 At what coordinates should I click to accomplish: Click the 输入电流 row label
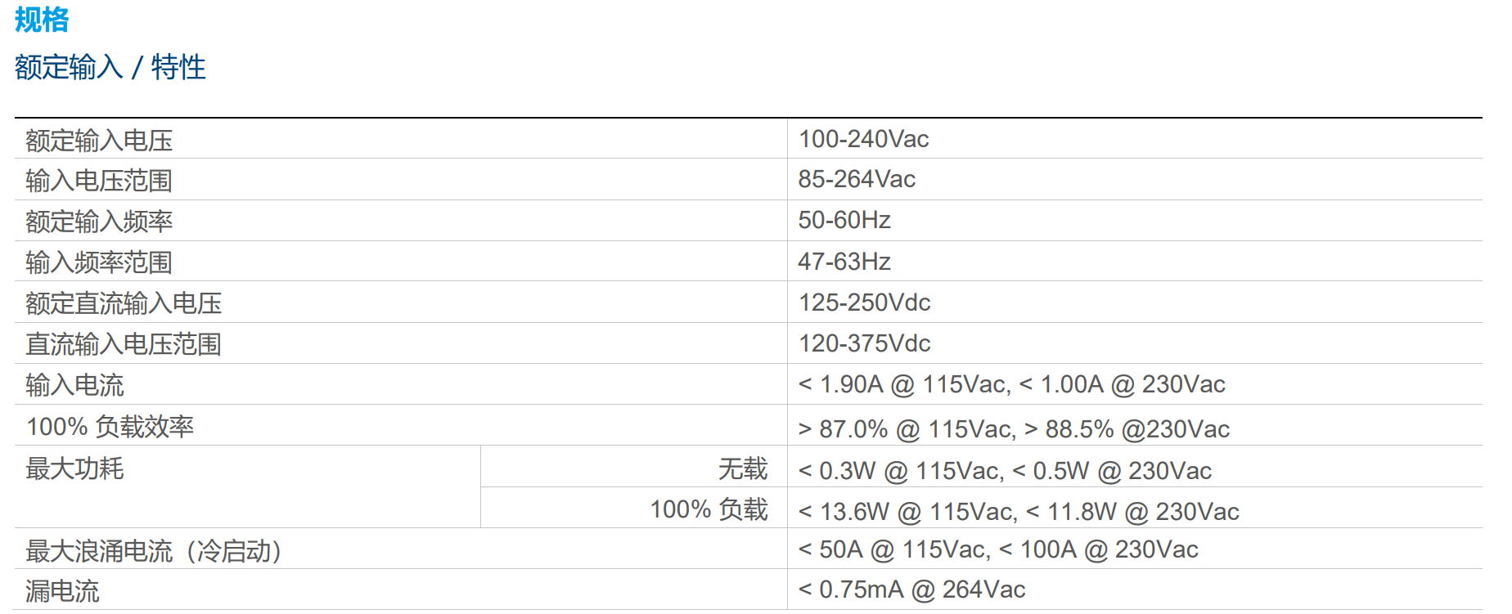click(74, 385)
